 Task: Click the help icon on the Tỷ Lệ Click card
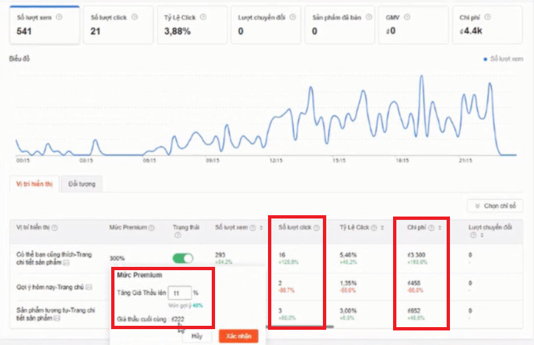202,17
